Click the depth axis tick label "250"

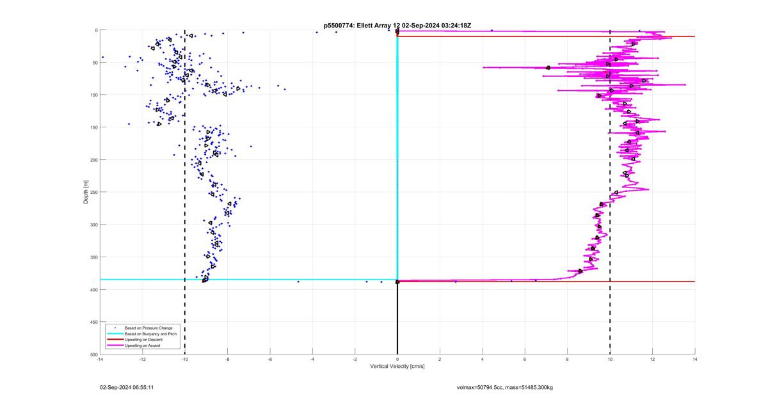pos(93,192)
